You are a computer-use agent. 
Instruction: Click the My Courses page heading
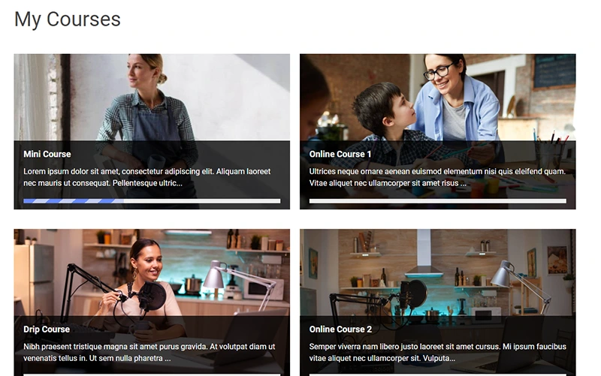pyautogui.click(x=68, y=20)
